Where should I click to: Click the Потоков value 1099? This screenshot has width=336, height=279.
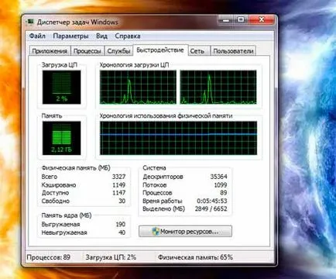click(221, 185)
